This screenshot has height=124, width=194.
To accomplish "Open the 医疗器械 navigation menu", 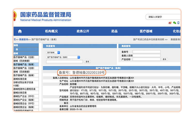I will coord(146,31).
